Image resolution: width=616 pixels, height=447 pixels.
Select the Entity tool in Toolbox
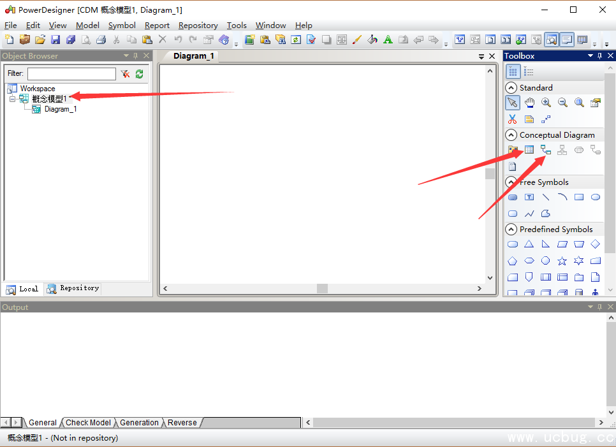529,150
